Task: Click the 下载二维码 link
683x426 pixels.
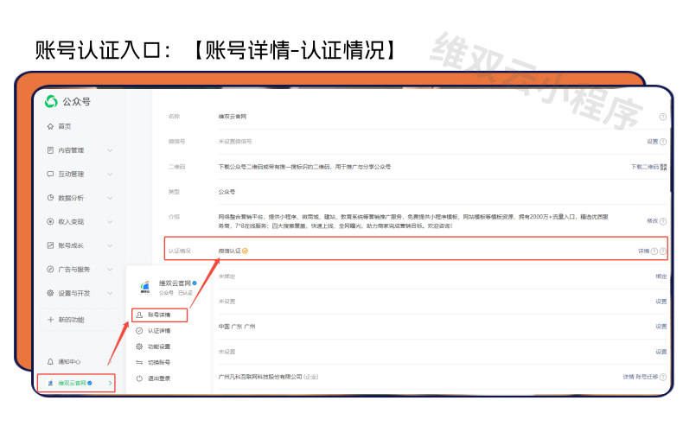Action: pos(645,167)
